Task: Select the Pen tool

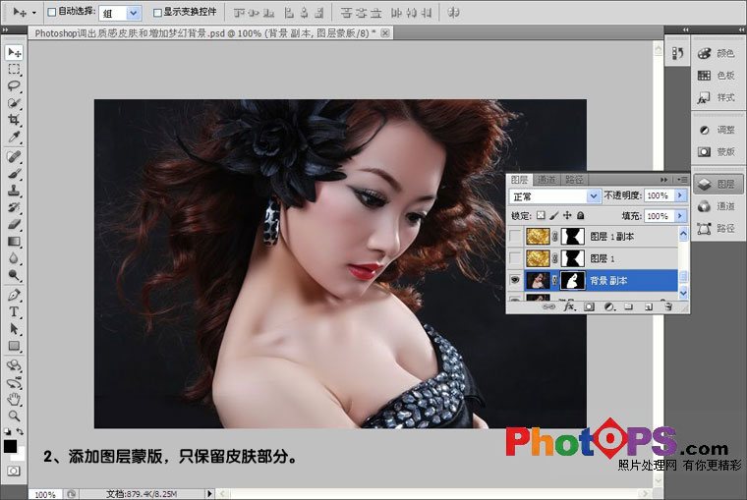Action: (x=15, y=295)
